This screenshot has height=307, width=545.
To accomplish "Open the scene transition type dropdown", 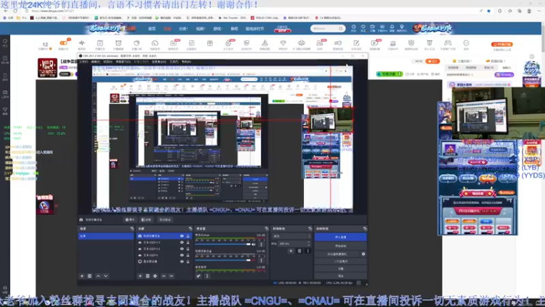I will tap(292, 236).
